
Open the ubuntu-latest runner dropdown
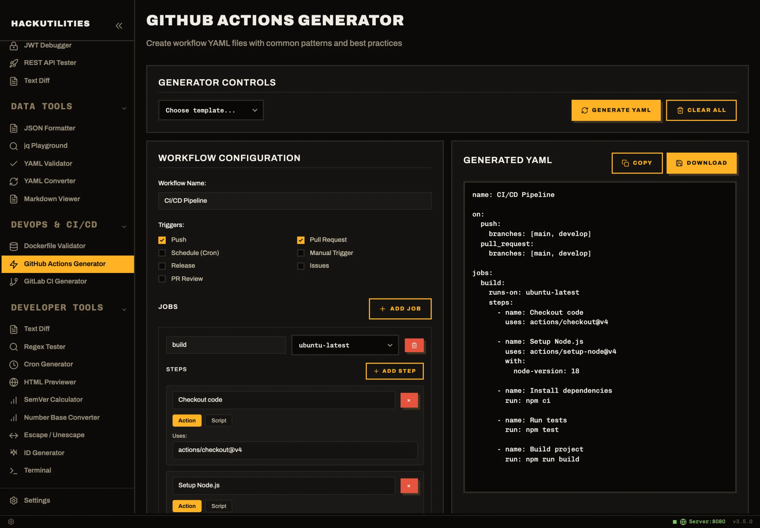tap(345, 345)
